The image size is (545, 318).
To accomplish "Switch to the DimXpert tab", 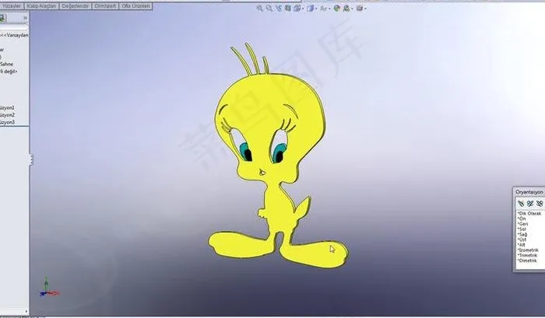I will 104,5.
